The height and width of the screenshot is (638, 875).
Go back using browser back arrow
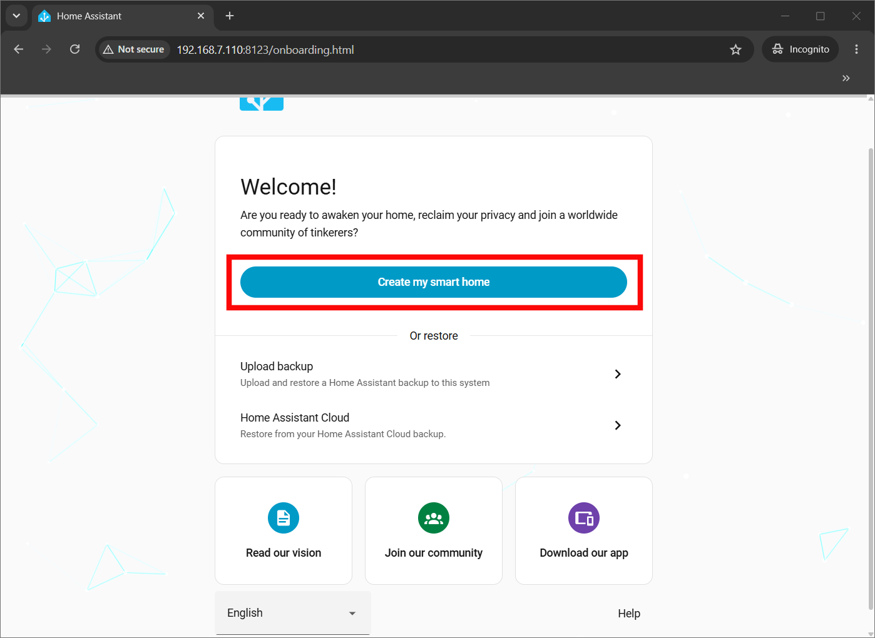(x=19, y=49)
